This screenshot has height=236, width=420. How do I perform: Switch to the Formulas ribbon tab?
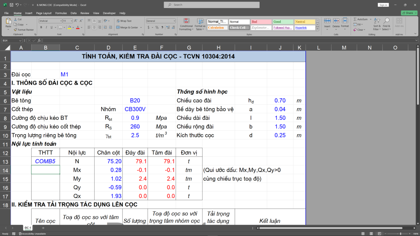point(61,13)
